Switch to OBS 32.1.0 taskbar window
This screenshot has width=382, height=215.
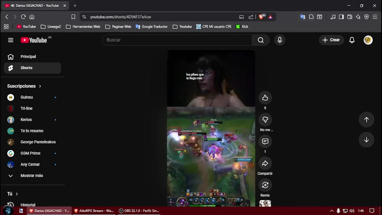pyautogui.click(x=139, y=211)
